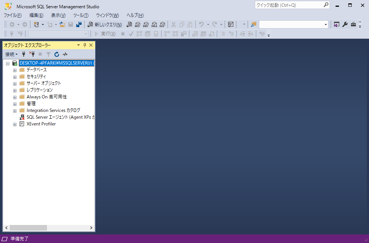Viewport: 369px width, 243px height.
Task: Expand the サーバー オブジェクト node
Action: point(15,84)
